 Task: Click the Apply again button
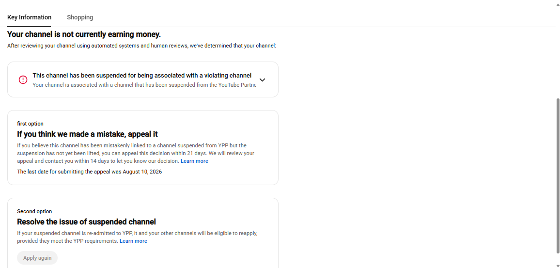click(37, 258)
